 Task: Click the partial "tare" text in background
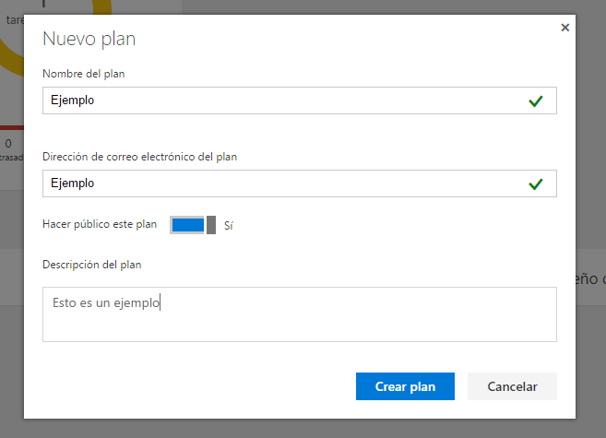pyautogui.click(x=14, y=18)
